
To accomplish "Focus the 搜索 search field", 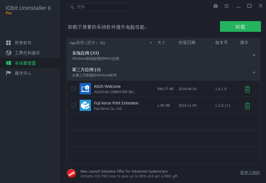I will (x=99, y=7).
